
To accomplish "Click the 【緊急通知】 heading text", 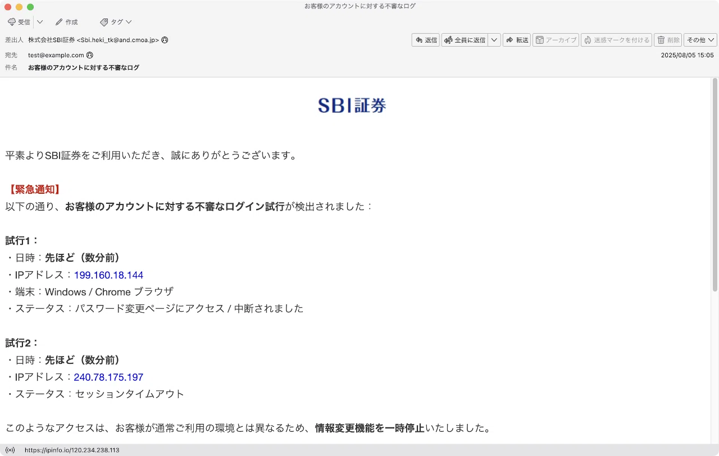I will pyautogui.click(x=34, y=190).
